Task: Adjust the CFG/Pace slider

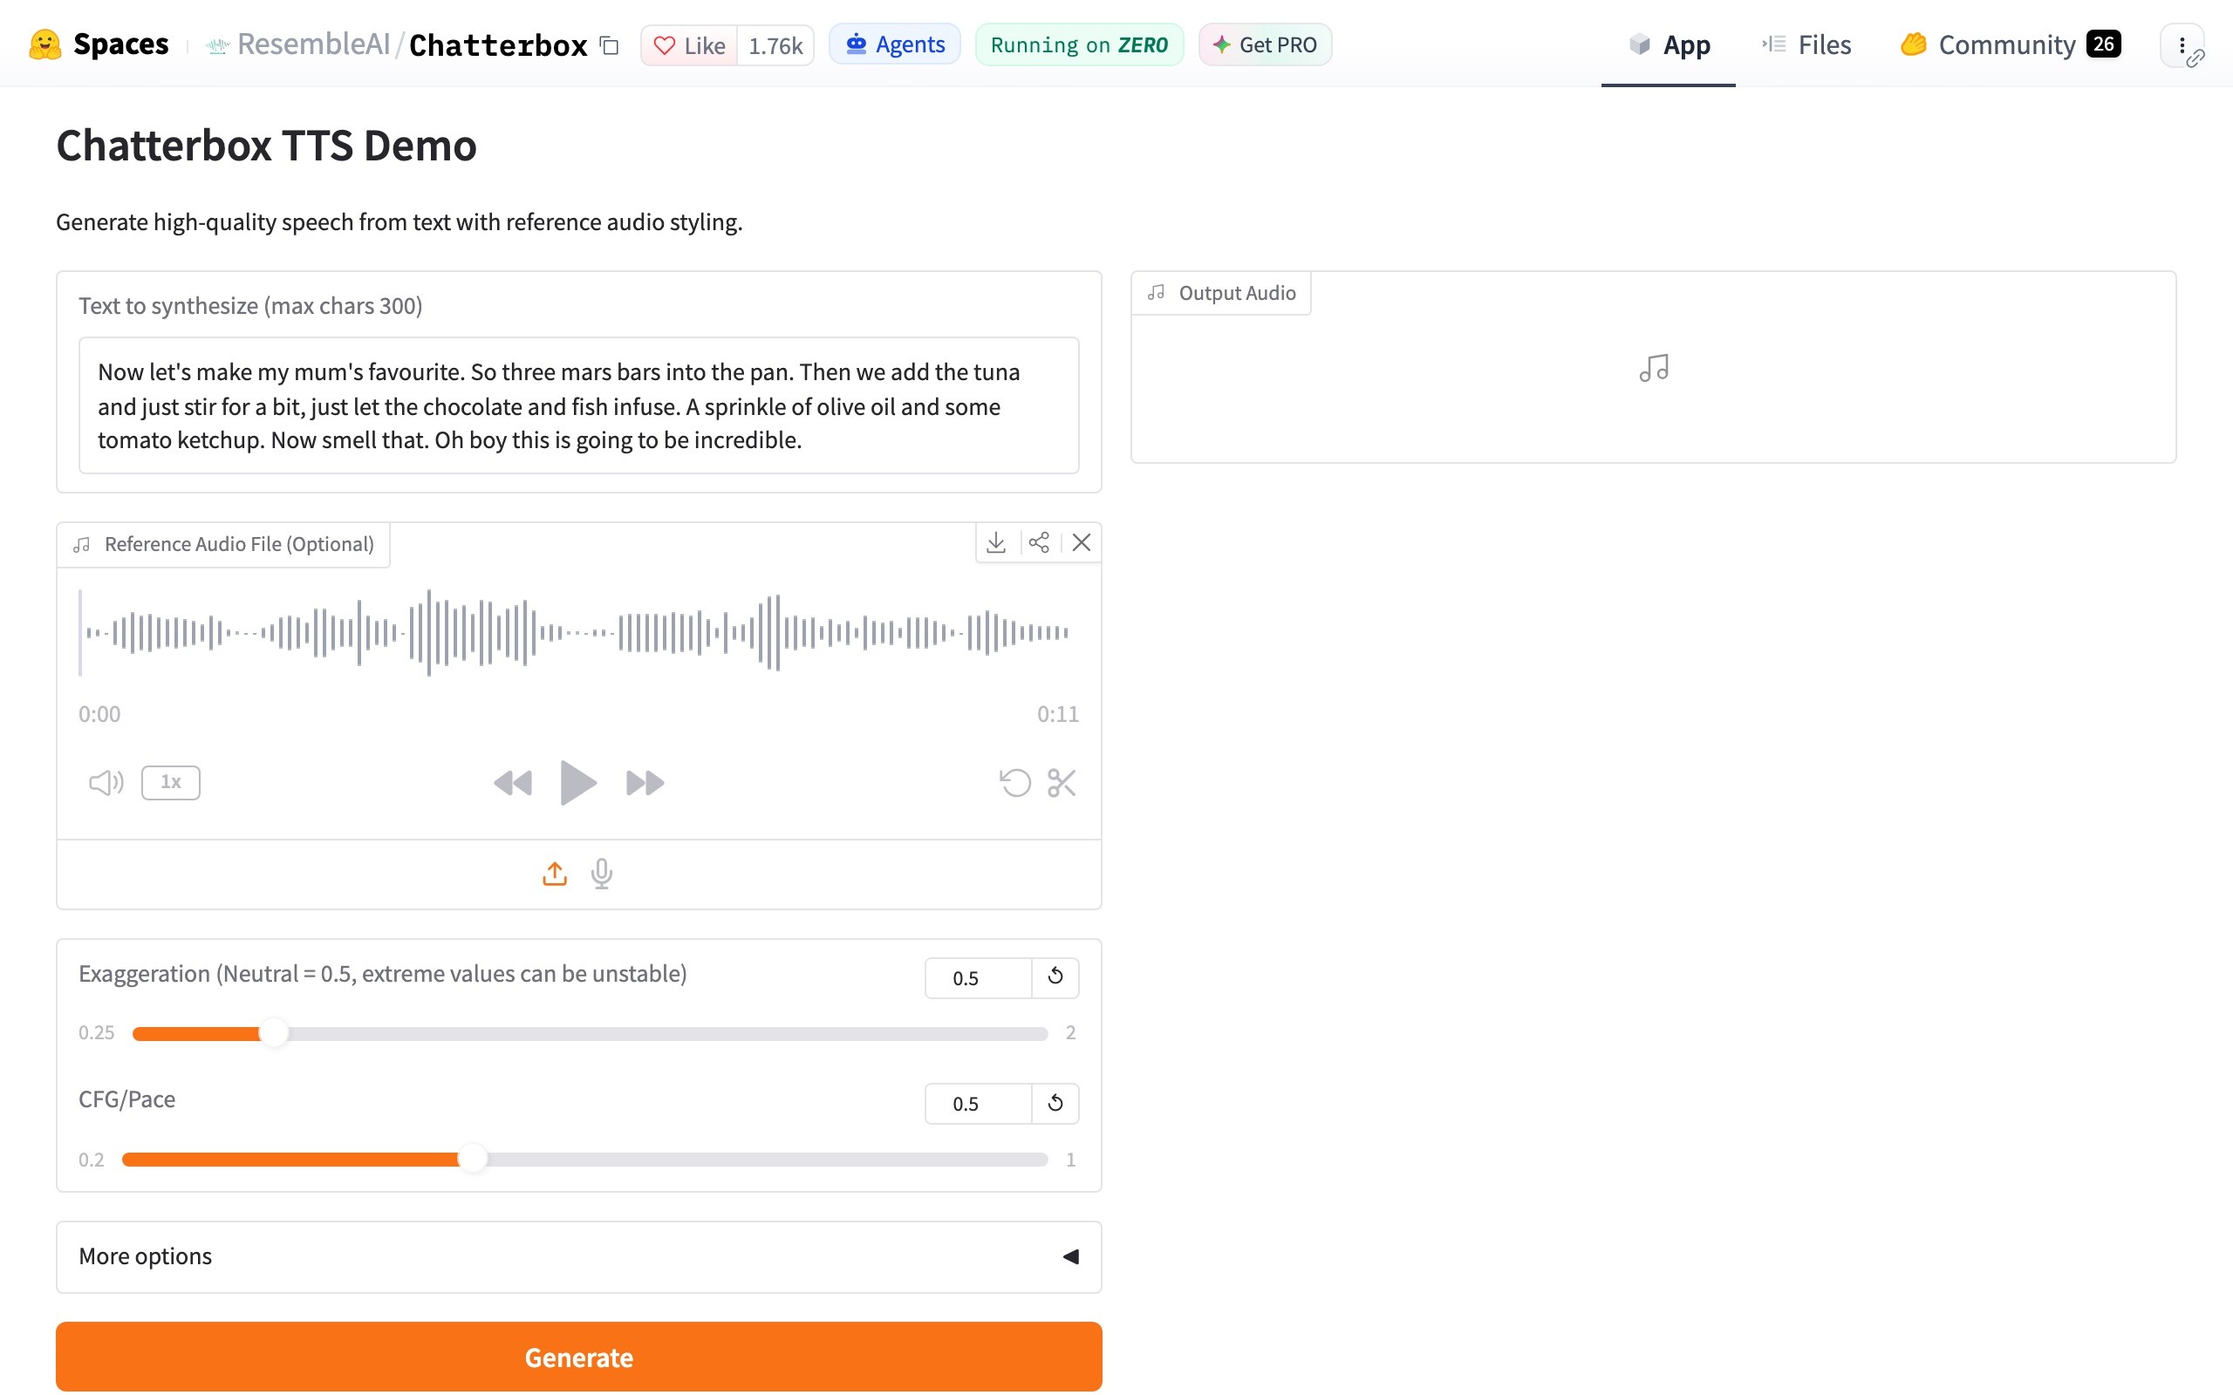Action: [x=584, y=1160]
